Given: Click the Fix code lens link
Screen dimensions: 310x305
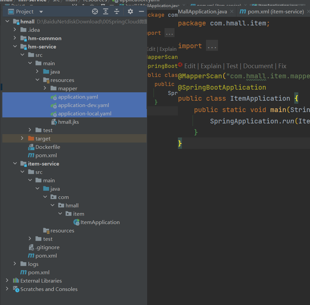Looking at the screenshot, I should pos(282,66).
